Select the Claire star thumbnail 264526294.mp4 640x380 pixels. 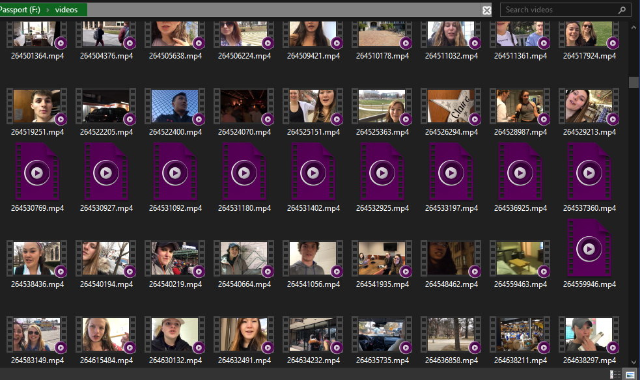[451, 106]
